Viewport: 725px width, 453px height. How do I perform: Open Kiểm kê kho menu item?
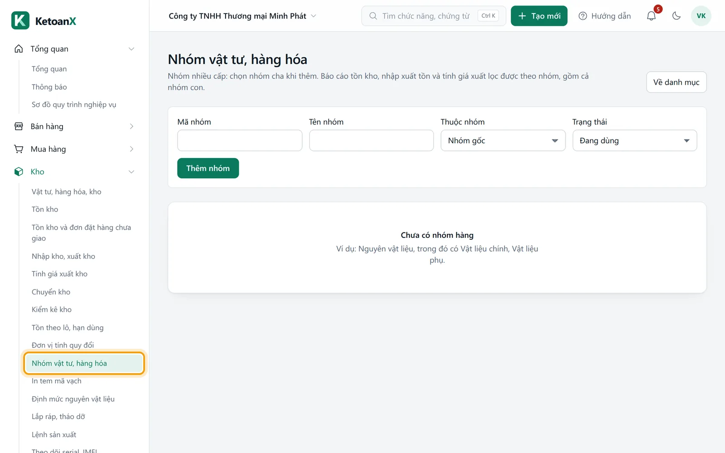(x=52, y=310)
